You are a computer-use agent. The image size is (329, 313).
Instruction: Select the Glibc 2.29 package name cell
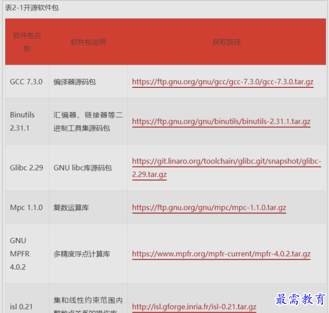coord(27,168)
